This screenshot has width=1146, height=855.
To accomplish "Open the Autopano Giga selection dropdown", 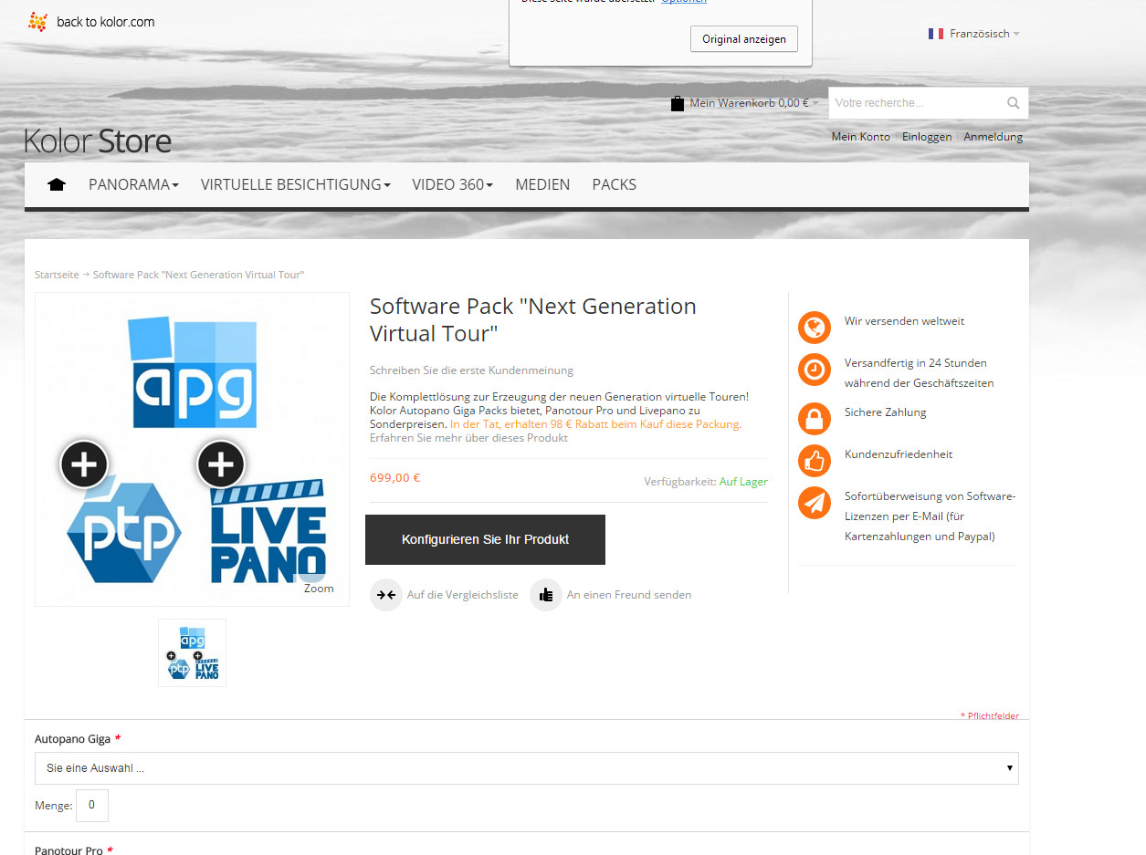I will 526,768.
